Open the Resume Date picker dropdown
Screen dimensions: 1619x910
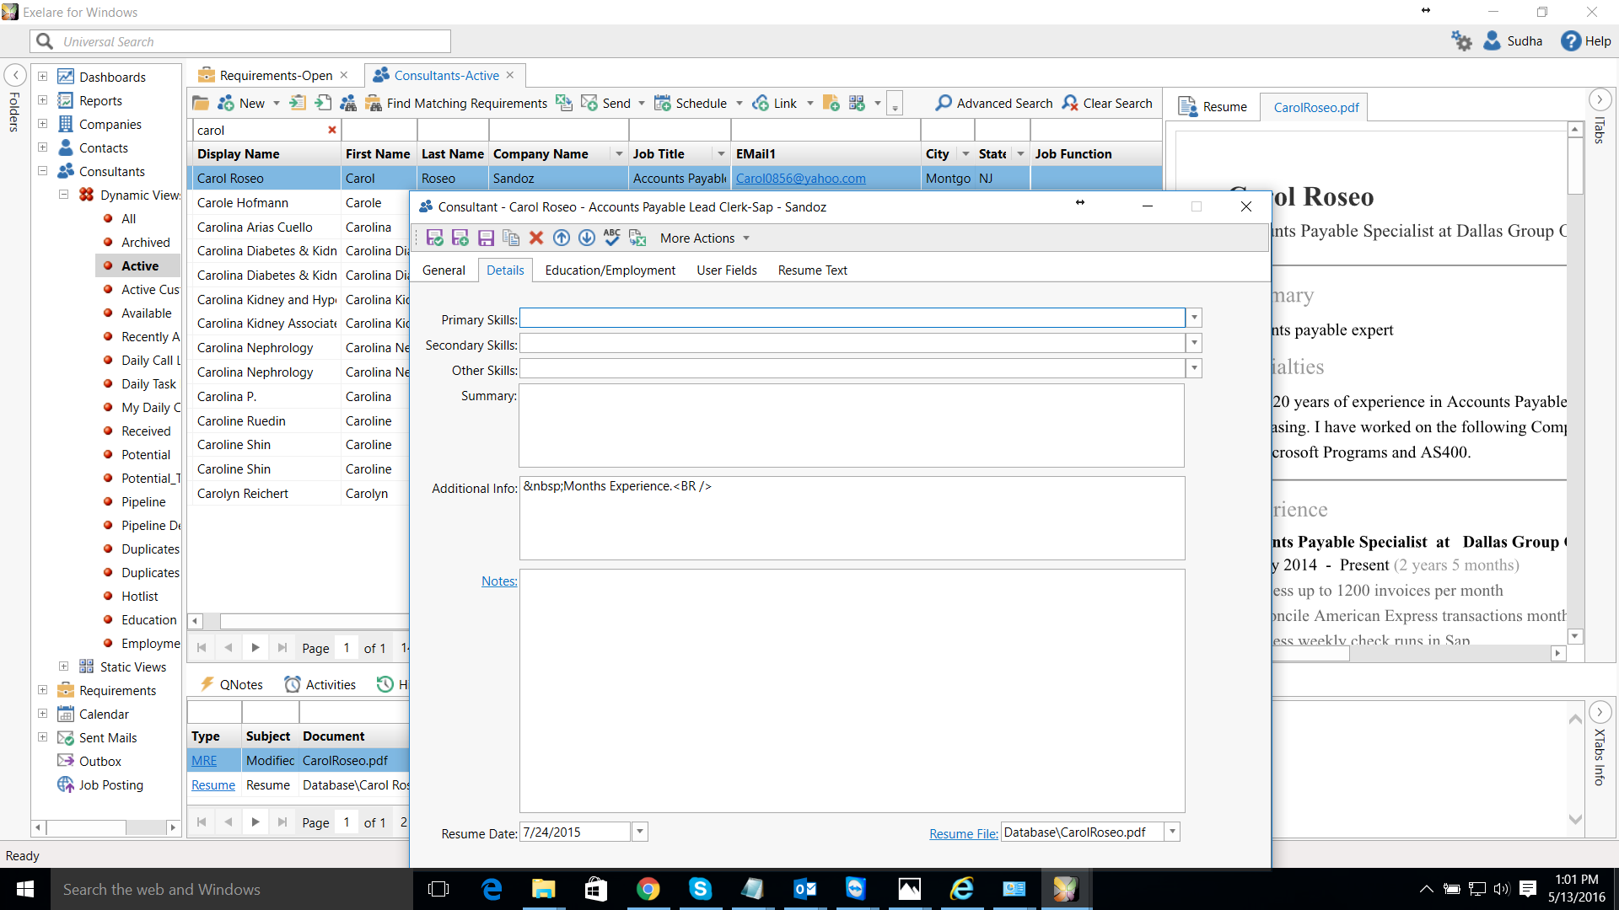tap(640, 832)
